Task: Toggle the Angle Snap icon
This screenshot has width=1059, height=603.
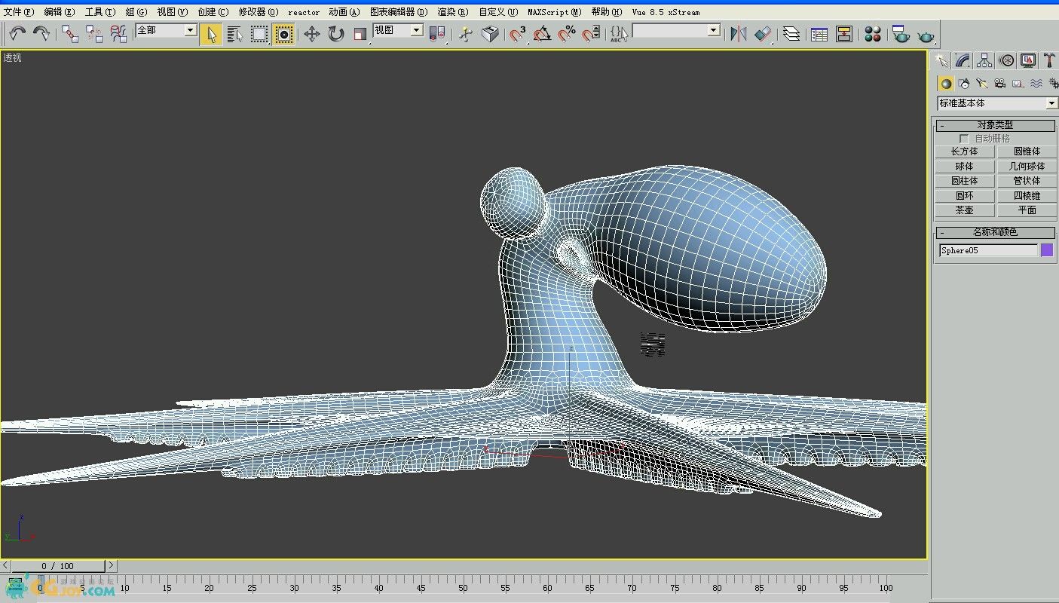Action: (x=542, y=34)
